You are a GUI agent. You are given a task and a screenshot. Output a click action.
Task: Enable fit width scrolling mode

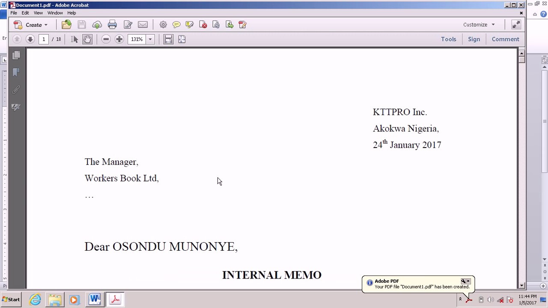pos(168,39)
